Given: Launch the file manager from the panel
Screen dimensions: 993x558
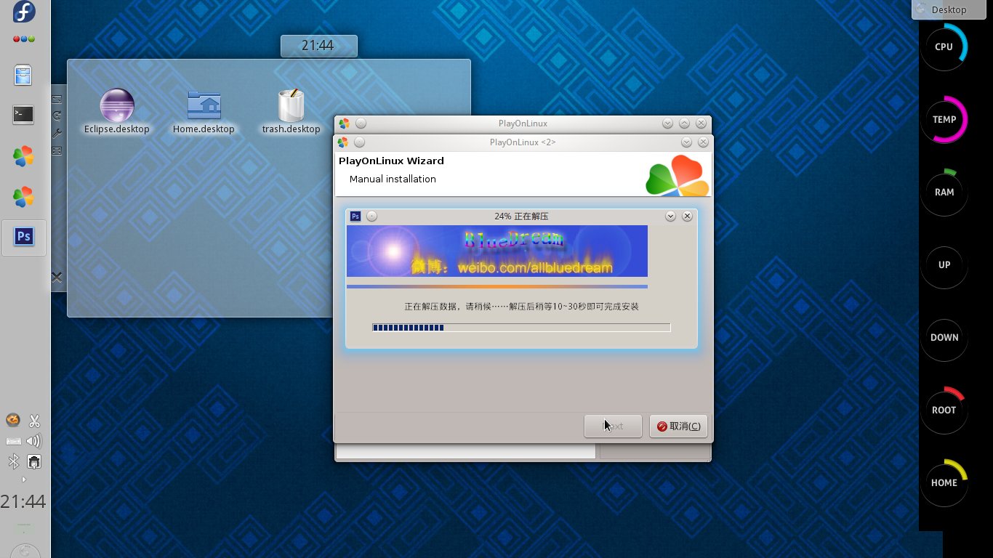Looking at the screenshot, I should point(24,76).
